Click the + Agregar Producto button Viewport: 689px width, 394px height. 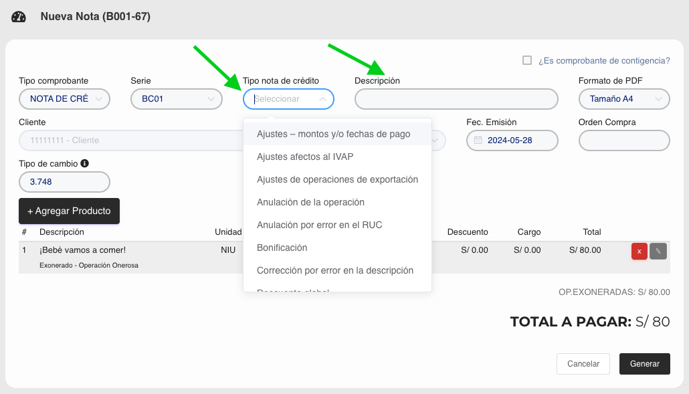coord(69,211)
